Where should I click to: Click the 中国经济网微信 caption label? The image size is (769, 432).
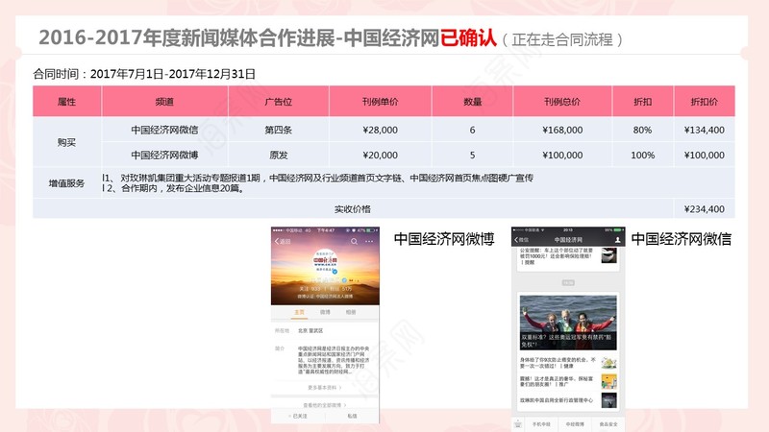point(682,239)
